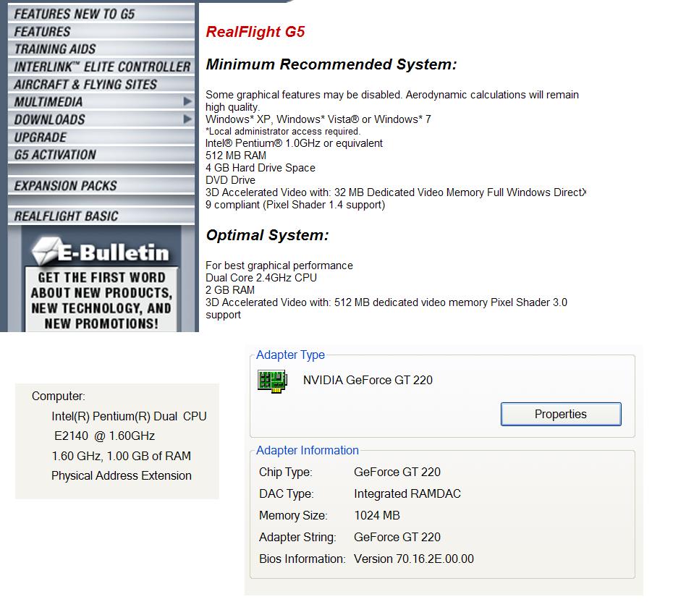Open the Features New to G5 menu item
This screenshot has width=673, height=615.
pos(101,14)
